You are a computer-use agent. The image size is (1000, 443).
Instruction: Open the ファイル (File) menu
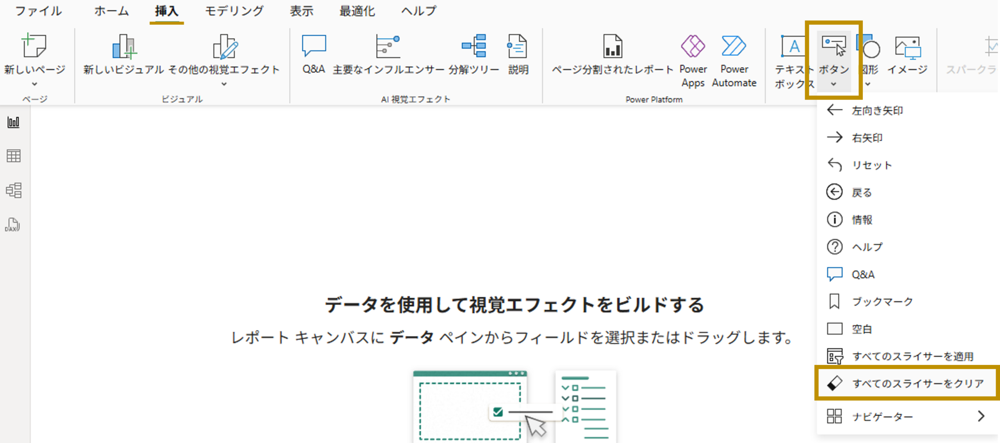tap(38, 11)
